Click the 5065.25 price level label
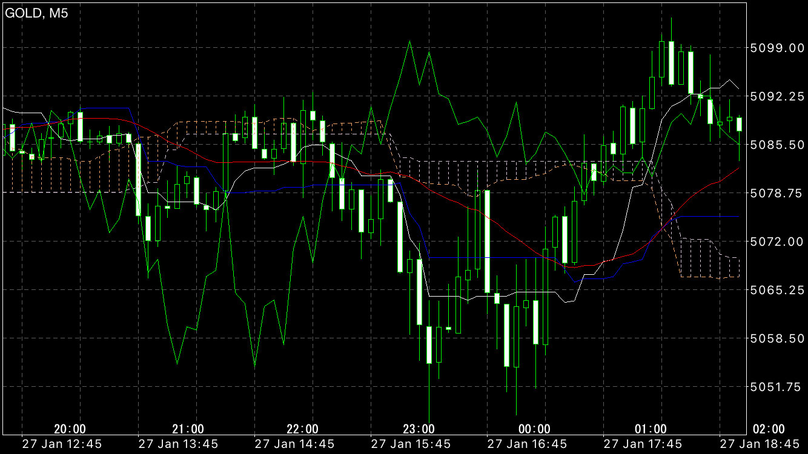 coord(776,290)
